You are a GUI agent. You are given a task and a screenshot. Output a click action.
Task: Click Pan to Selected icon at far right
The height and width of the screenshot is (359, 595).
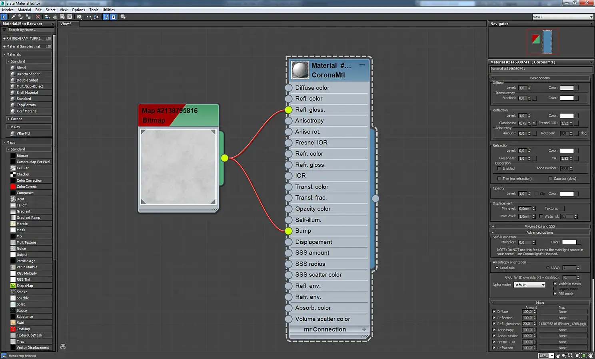coord(590,355)
